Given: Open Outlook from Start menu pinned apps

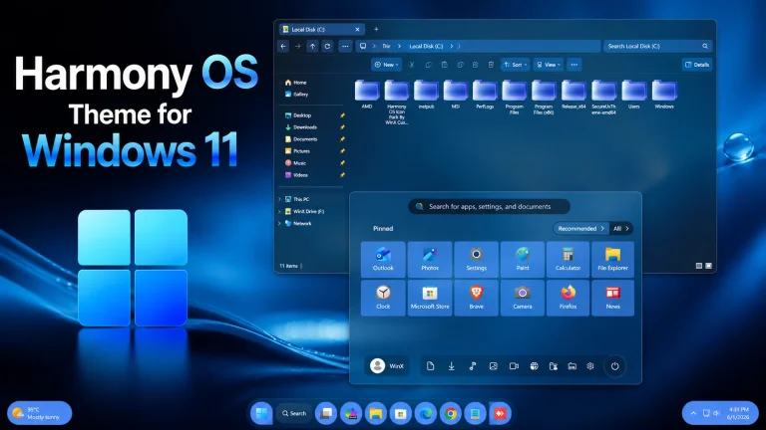Looking at the screenshot, I should pyautogui.click(x=383, y=259).
